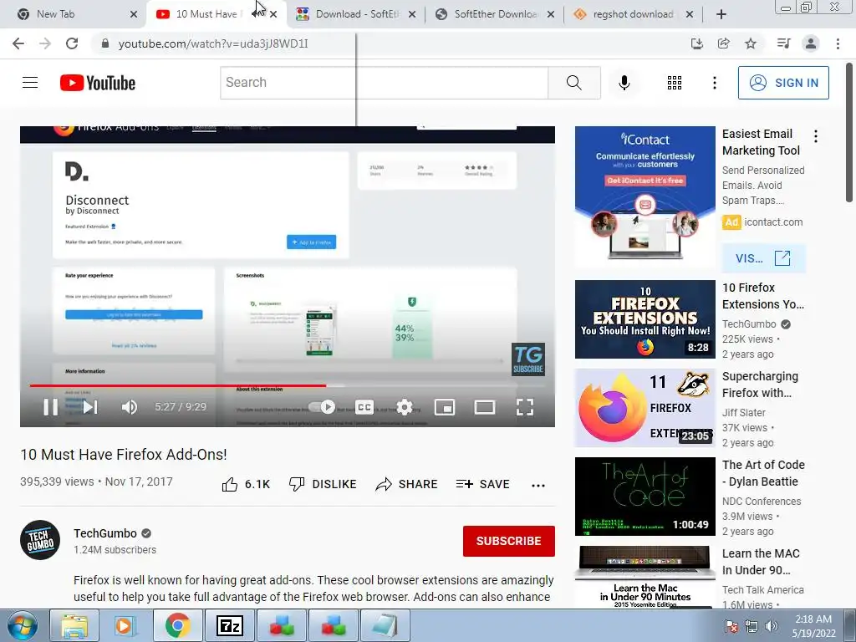Go back to the previous page
This screenshot has width=856, height=642.
pos(18,43)
